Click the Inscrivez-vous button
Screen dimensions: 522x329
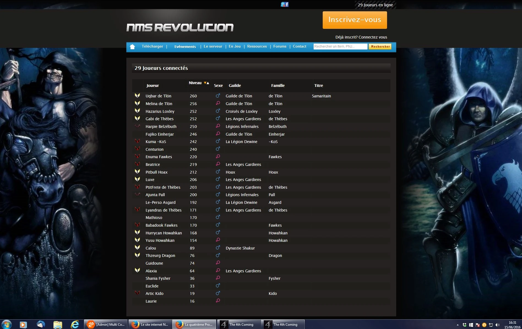[355, 20]
